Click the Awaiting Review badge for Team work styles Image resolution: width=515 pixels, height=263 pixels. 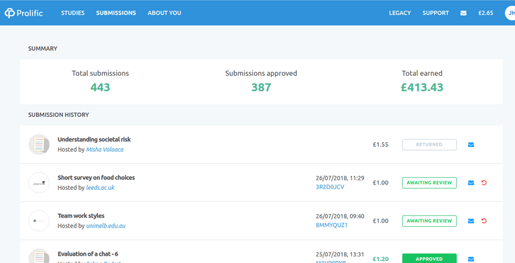pyautogui.click(x=429, y=221)
